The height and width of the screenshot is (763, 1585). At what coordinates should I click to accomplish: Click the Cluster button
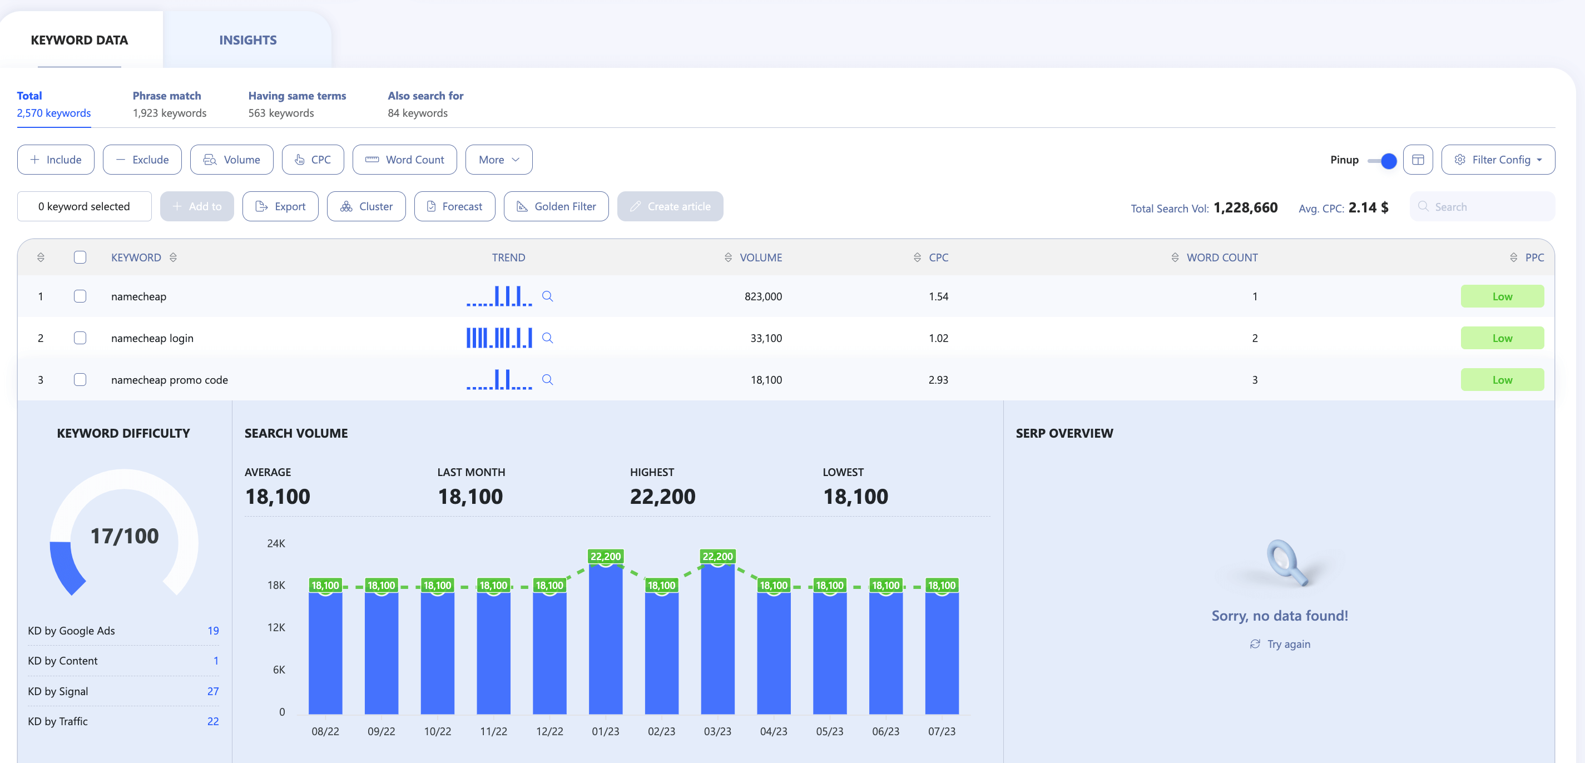click(x=366, y=206)
